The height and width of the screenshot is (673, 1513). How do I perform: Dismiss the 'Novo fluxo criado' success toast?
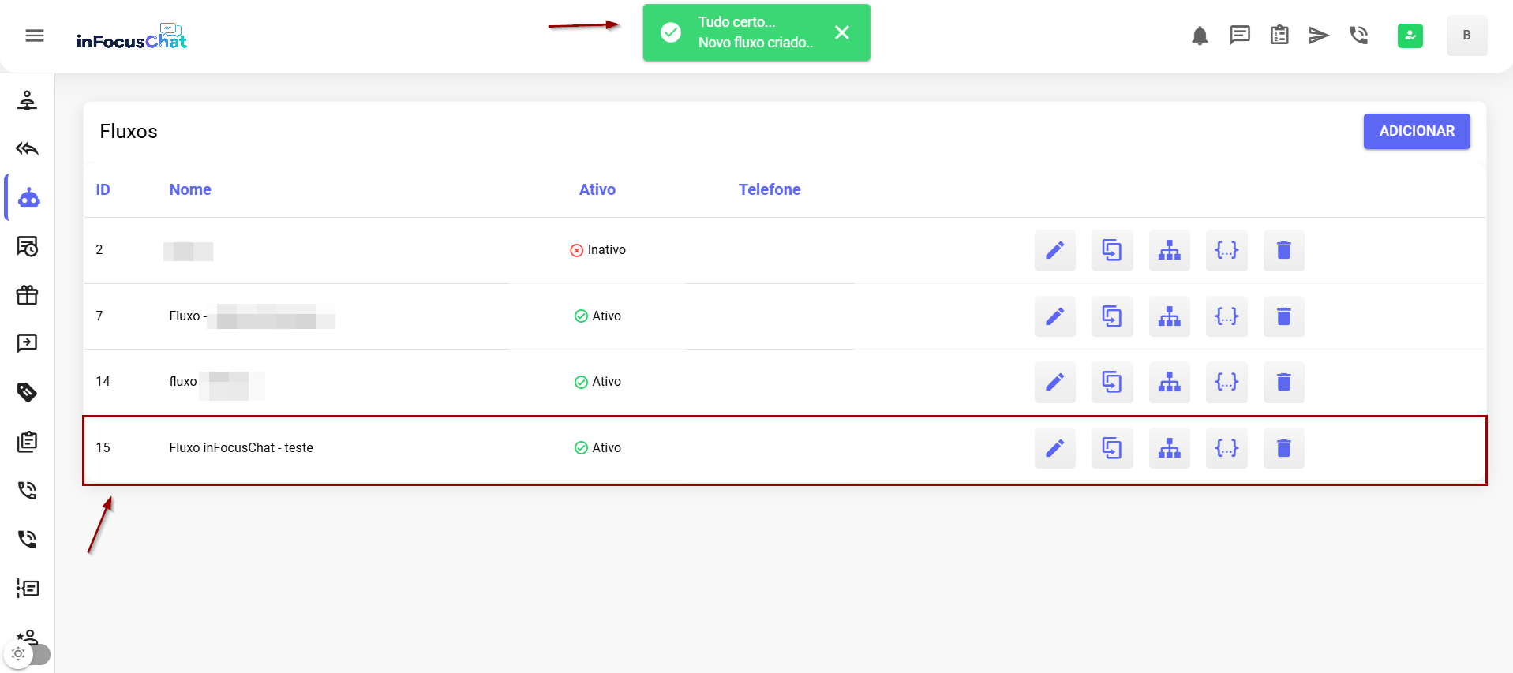point(841,32)
